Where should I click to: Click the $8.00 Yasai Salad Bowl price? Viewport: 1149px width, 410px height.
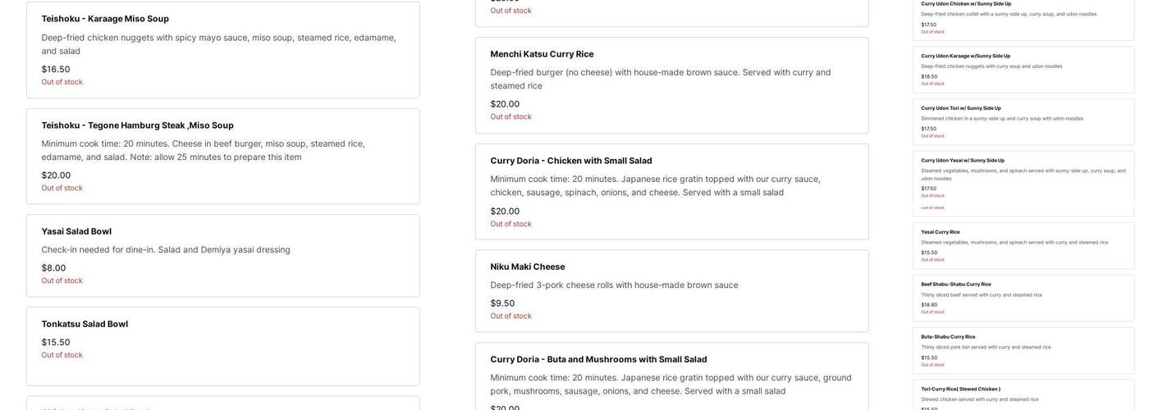tap(53, 268)
